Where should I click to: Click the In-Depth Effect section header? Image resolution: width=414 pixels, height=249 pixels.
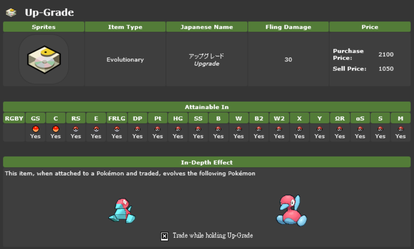pyautogui.click(x=207, y=162)
